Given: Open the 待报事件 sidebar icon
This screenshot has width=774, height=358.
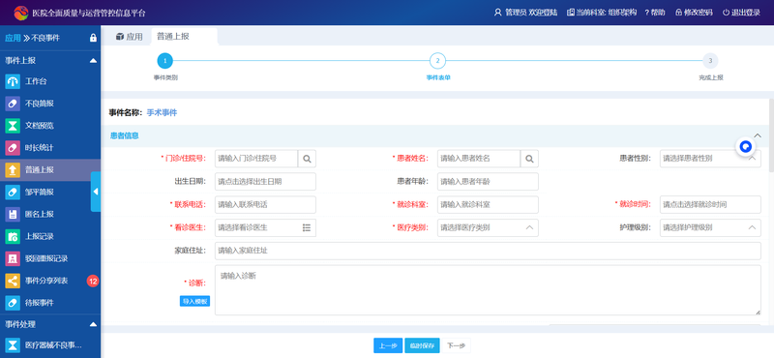Looking at the screenshot, I should (13, 303).
